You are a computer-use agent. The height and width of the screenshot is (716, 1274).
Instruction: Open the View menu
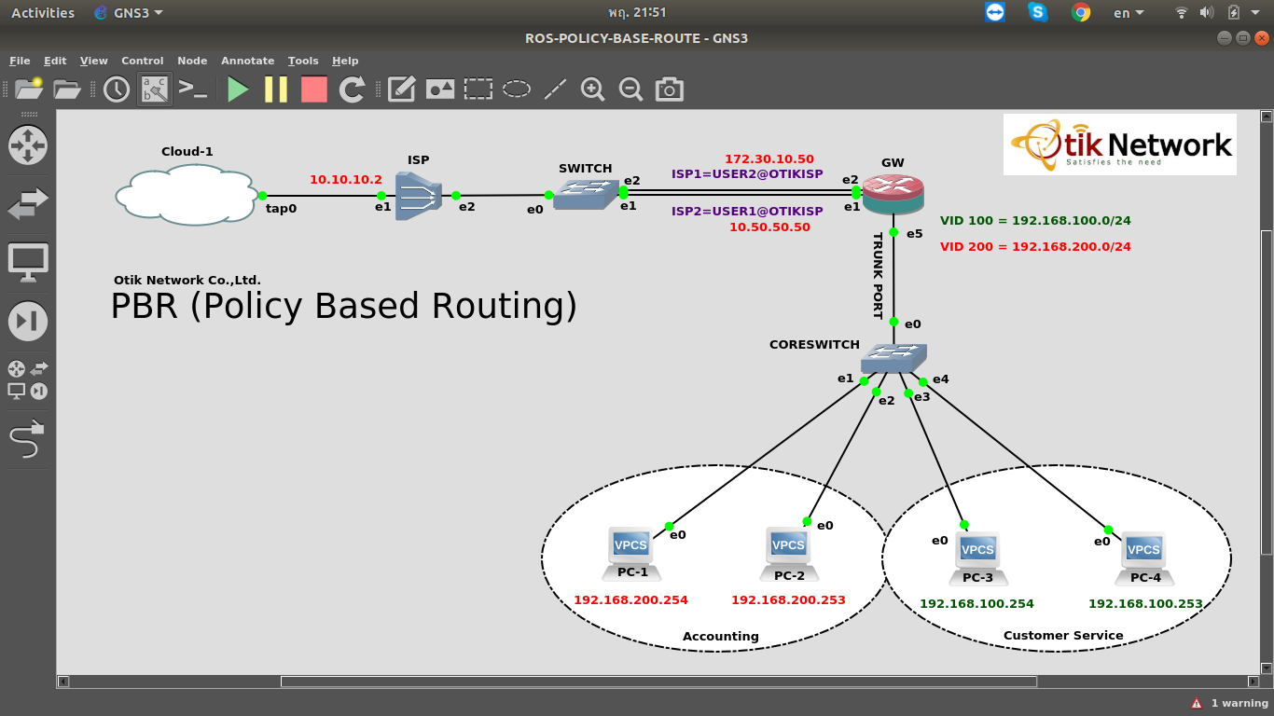[x=94, y=61]
